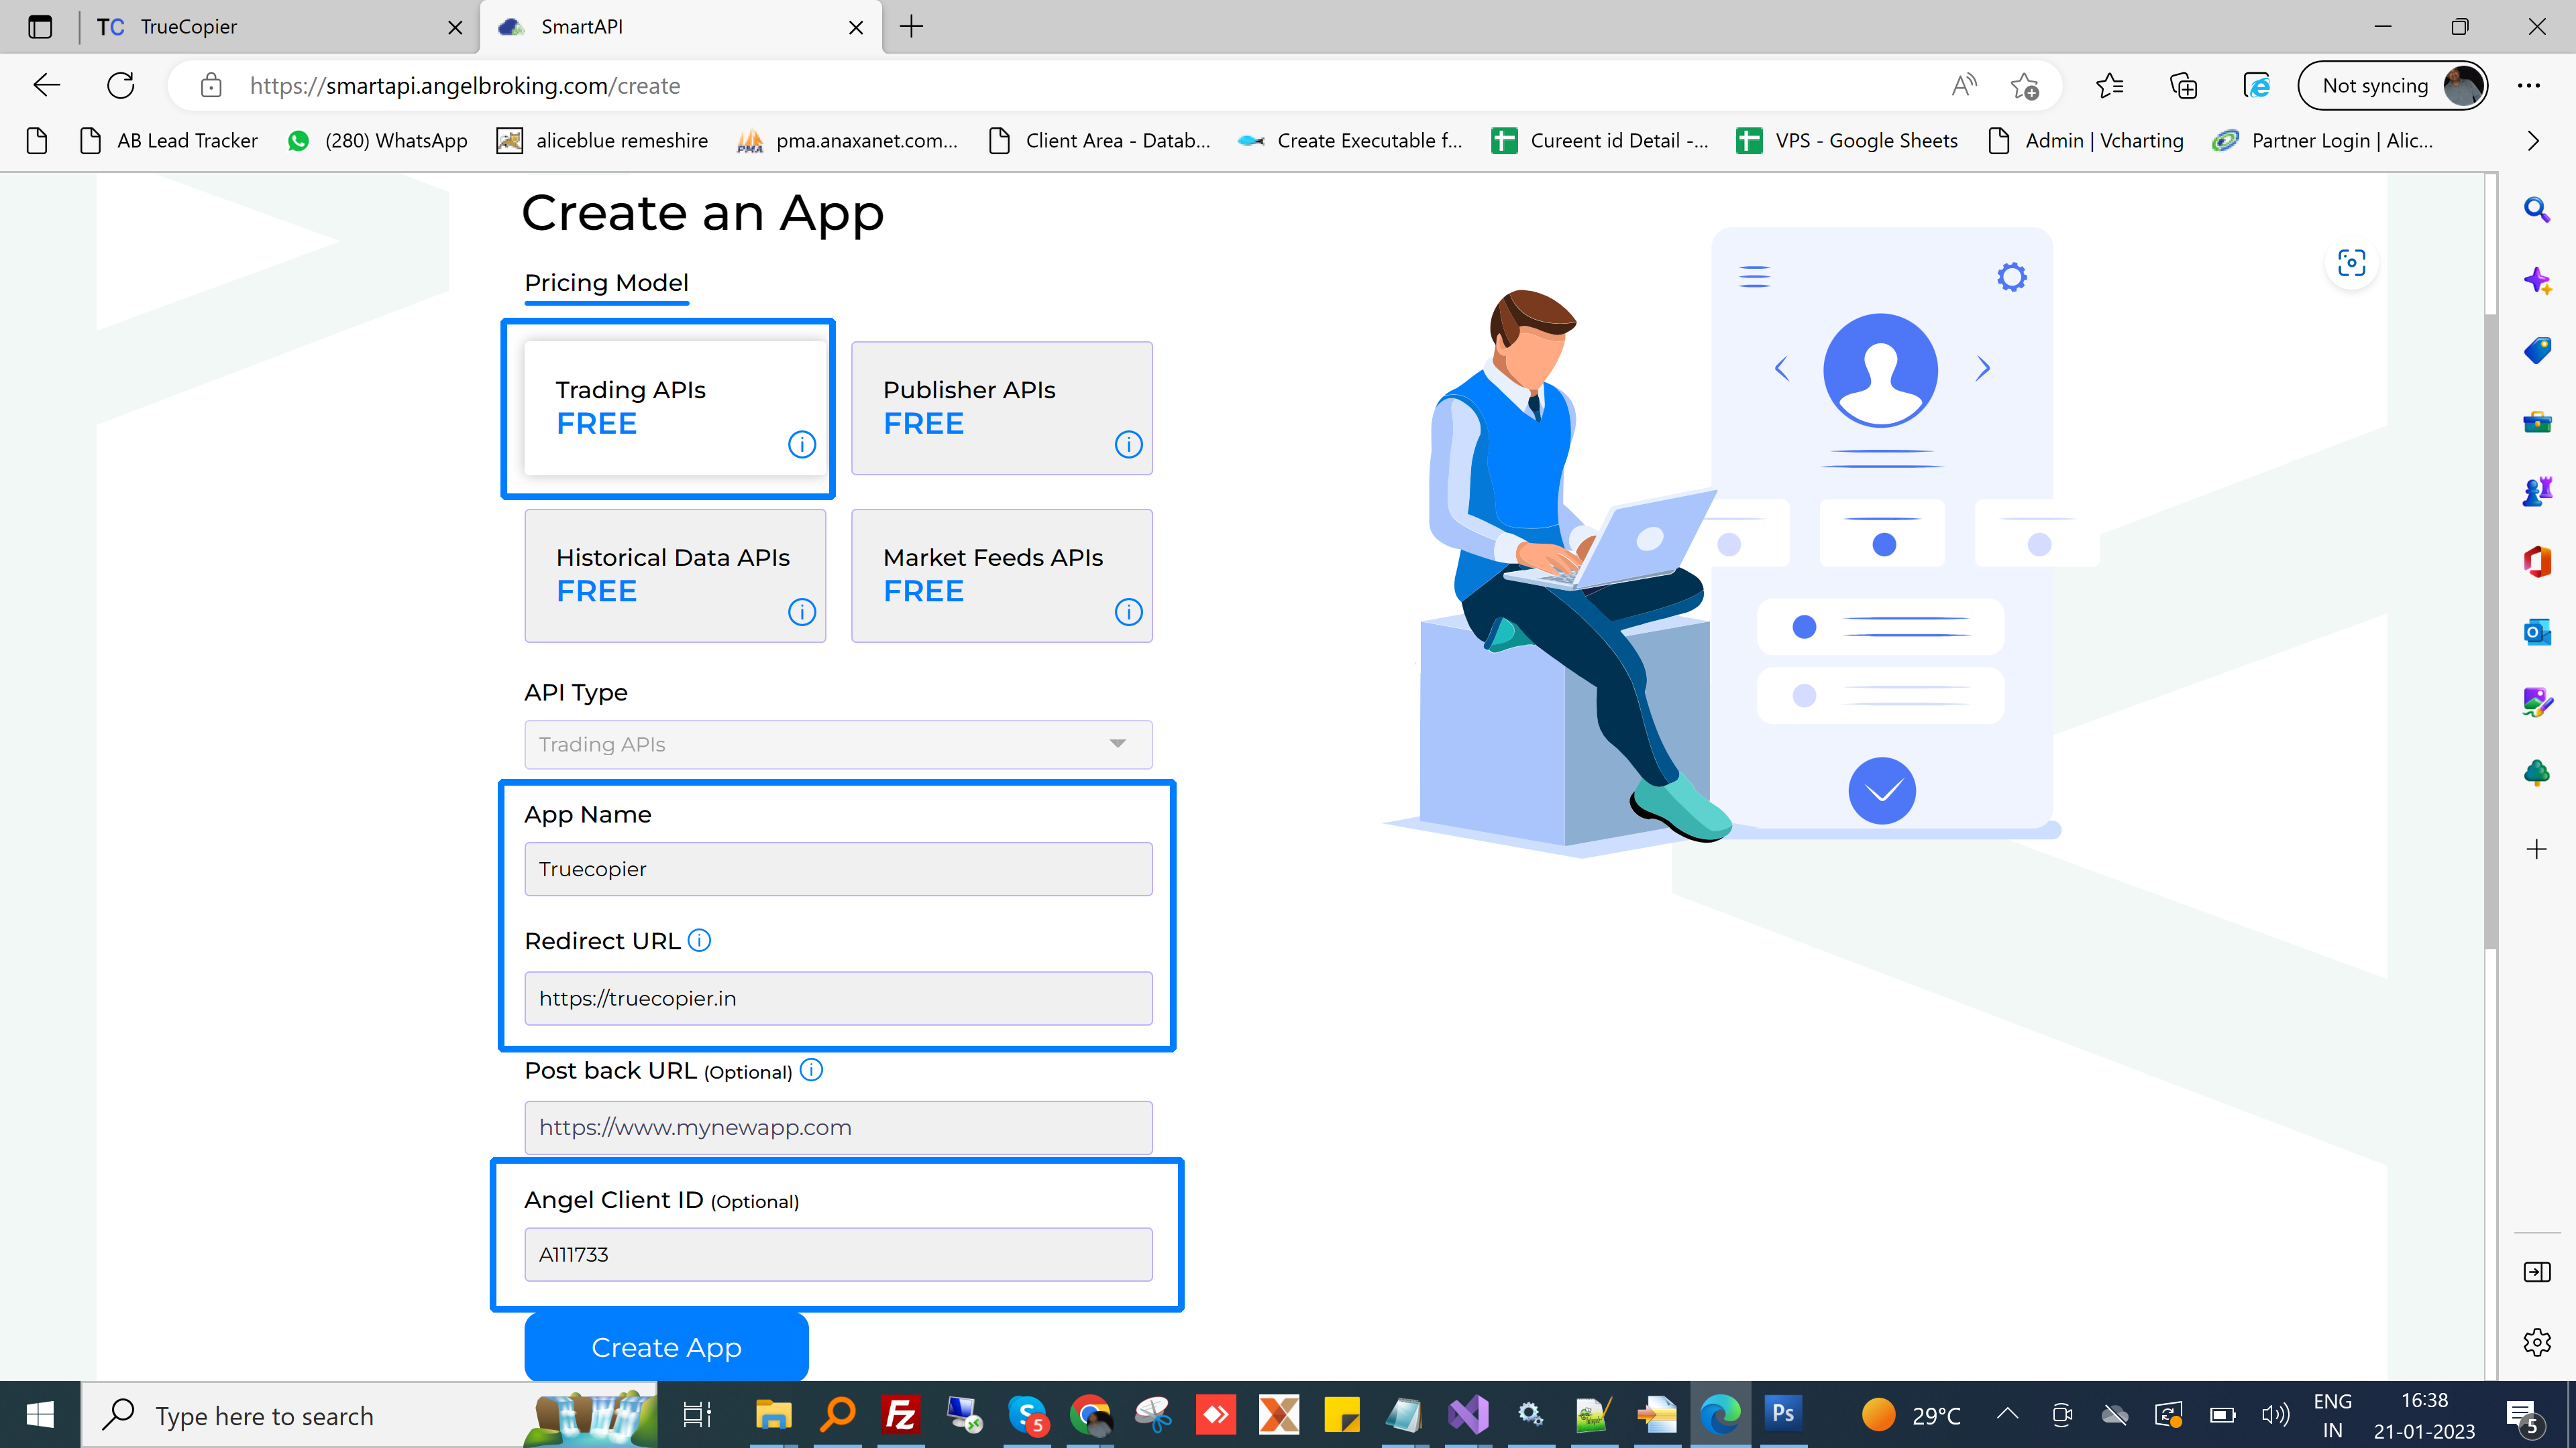Open Edge sidebar Tools briefcase icon
The width and height of the screenshot is (2576, 1448).
pos(2537,421)
